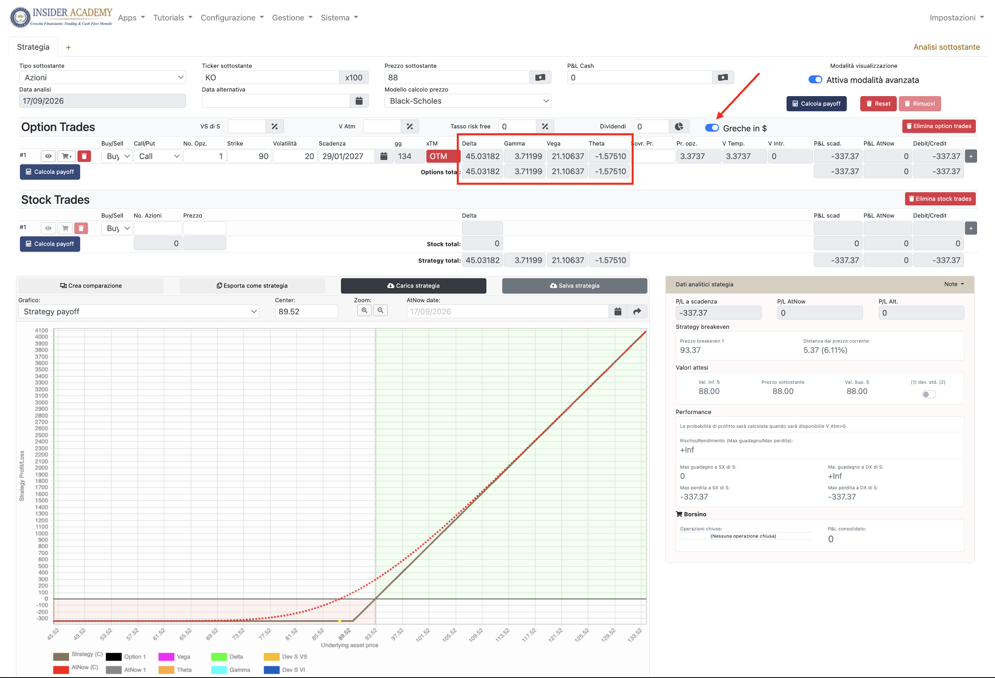
Task: Click the money icon next to Prezzo sottostante
Action: pyautogui.click(x=540, y=77)
